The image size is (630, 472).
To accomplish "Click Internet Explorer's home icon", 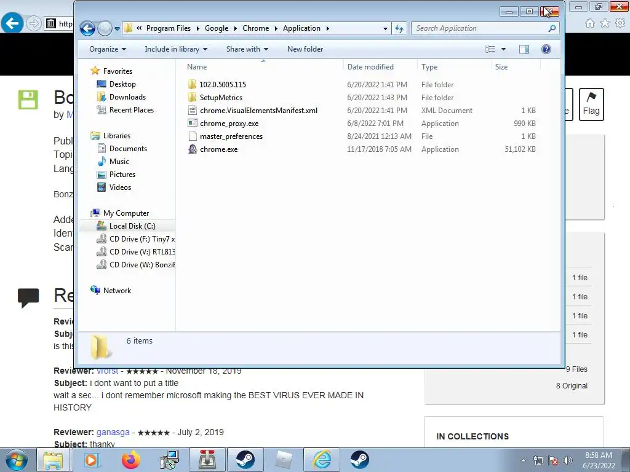I will tap(590, 23).
